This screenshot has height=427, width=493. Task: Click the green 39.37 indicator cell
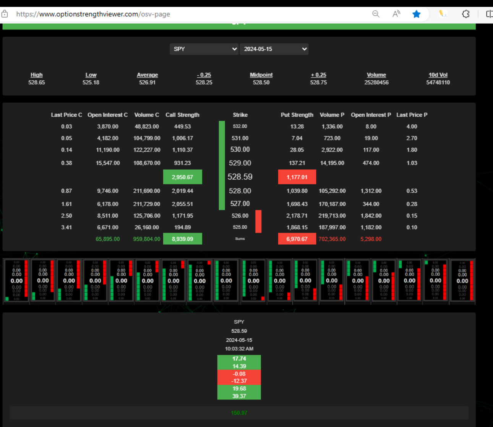pyautogui.click(x=239, y=396)
